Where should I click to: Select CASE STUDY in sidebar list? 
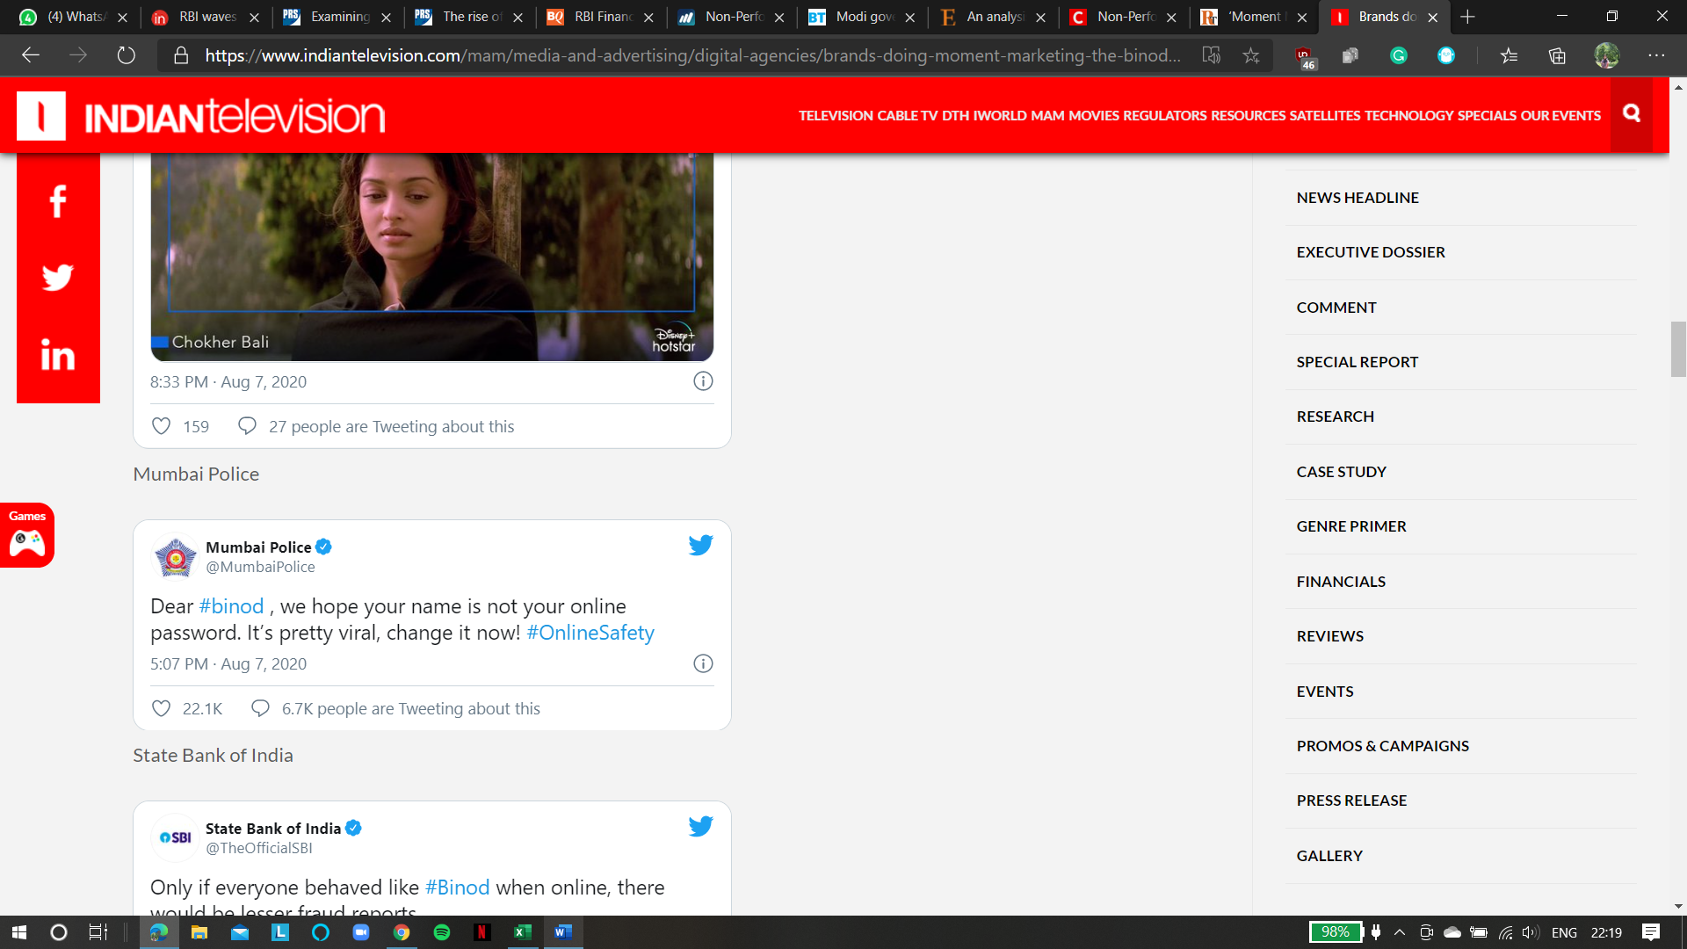(x=1341, y=472)
